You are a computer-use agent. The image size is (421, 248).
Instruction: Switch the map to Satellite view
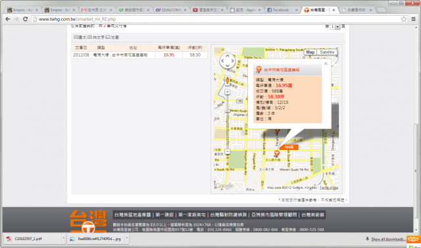pos(327,52)
